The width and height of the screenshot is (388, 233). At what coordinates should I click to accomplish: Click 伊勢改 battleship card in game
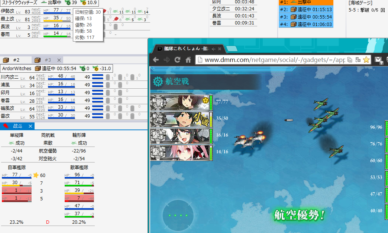click(181, 102)
